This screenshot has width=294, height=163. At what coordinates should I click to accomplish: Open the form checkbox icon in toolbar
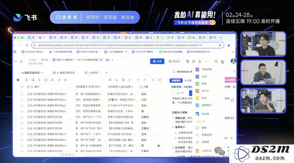pyautogui.click(x=123, y=80)
